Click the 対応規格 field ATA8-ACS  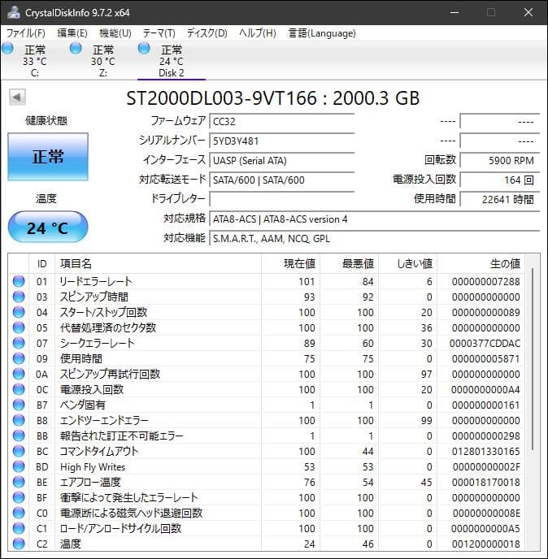[x=375, y=219]
